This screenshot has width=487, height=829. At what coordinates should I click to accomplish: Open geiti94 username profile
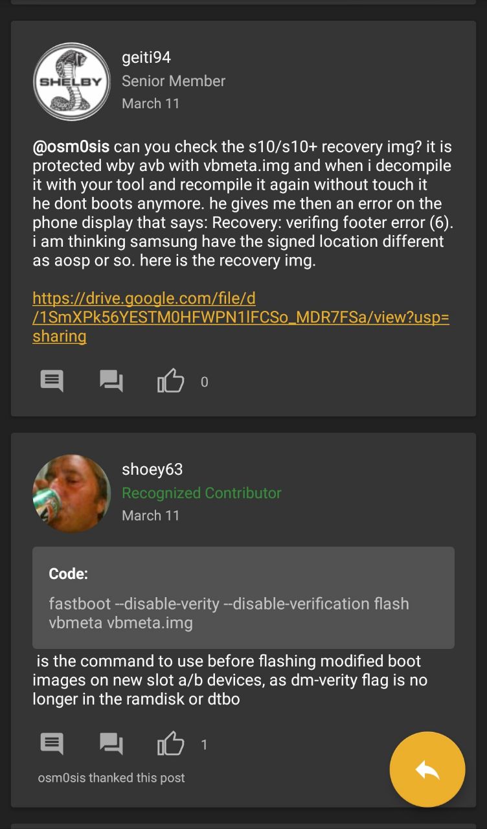tap(146, 58)
